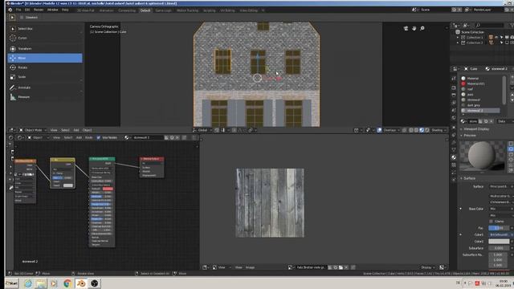This screenshot has height=289, width=514.
Task: Open the Window menu
Action: coord(52,10)
